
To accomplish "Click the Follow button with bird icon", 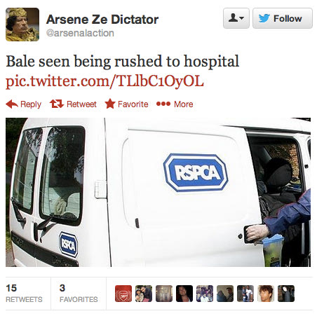I will pos(283,18).
